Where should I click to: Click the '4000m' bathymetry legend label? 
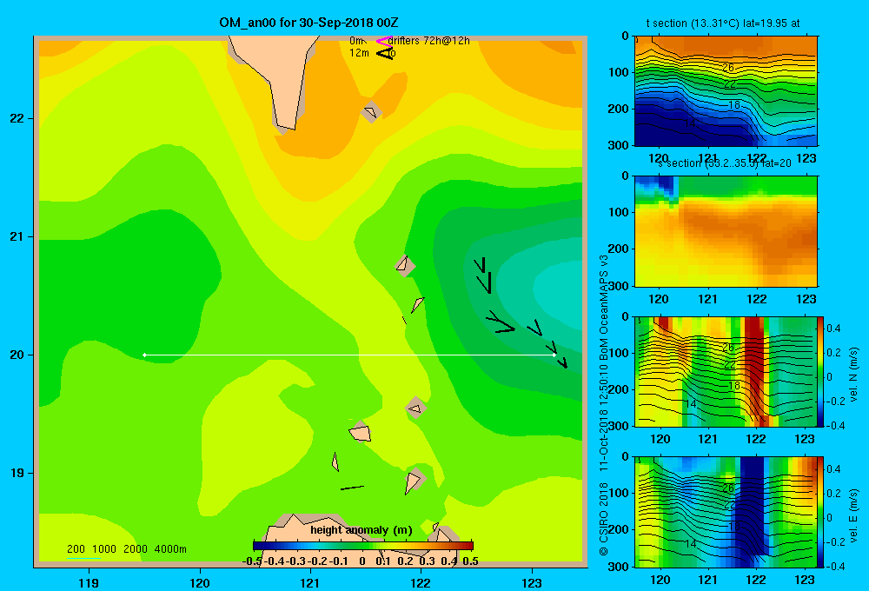[x=170, y=549]
